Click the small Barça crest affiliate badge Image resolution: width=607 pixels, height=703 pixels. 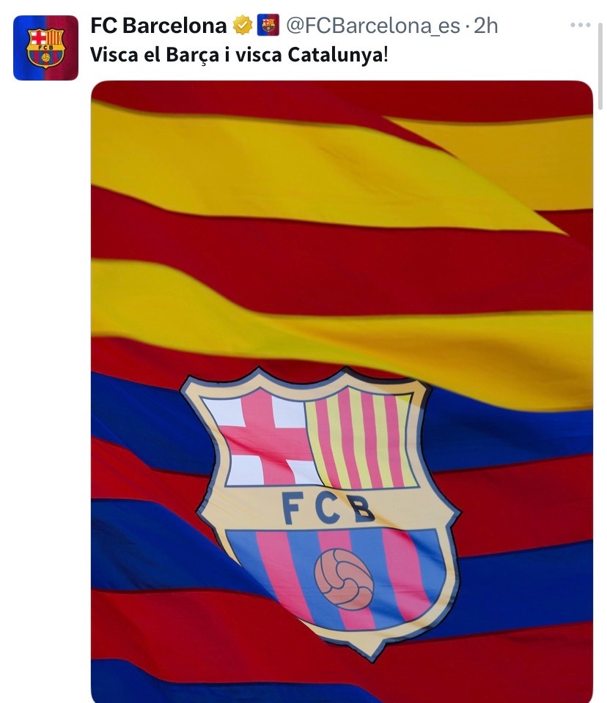pos(268,25)
